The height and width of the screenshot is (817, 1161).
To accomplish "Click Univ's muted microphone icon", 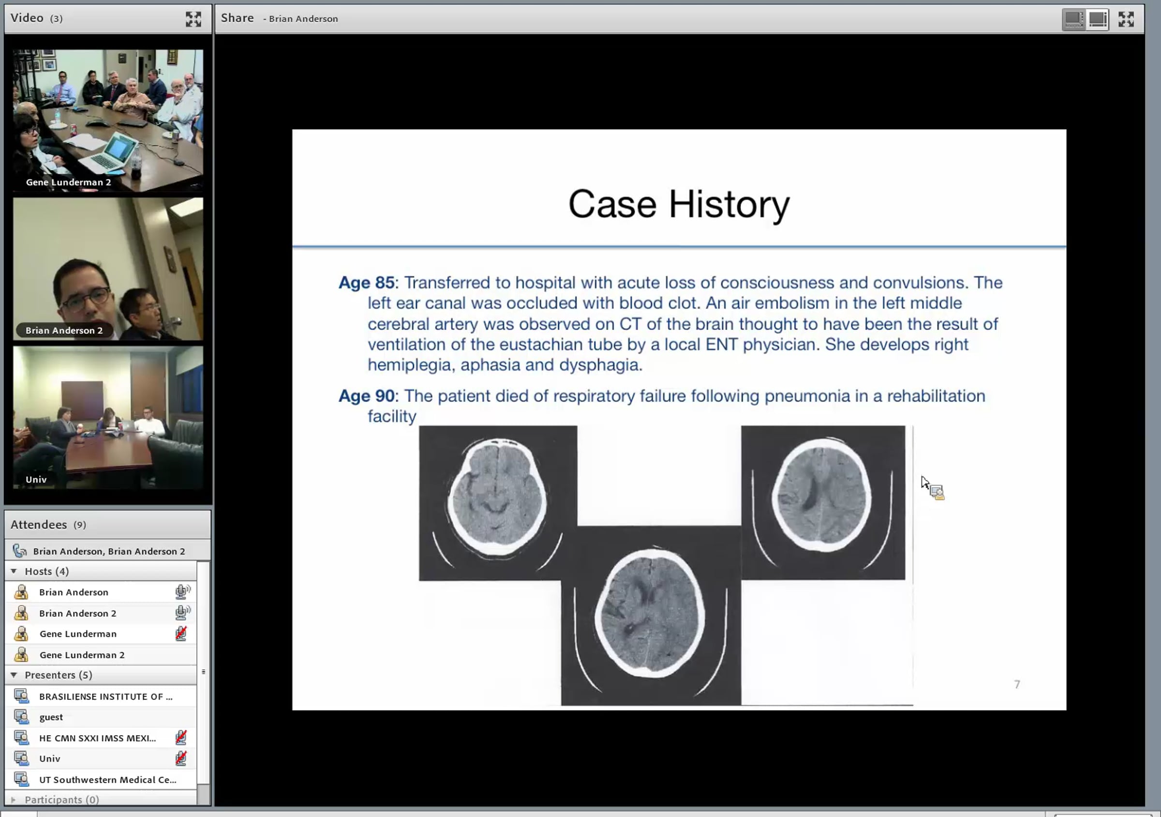I will click(181, 758).
